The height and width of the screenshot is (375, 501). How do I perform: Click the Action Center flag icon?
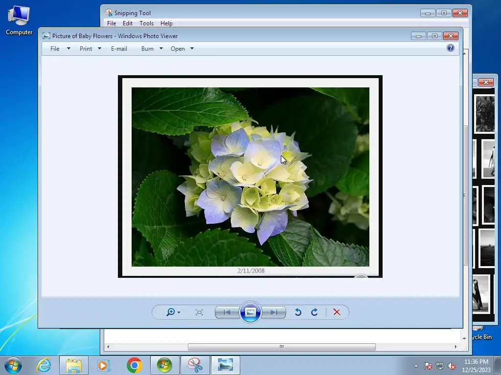tap(428, 366)
